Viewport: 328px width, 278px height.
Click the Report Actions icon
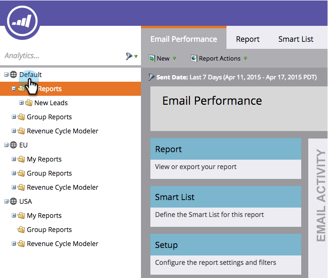(x=194, y=58)
